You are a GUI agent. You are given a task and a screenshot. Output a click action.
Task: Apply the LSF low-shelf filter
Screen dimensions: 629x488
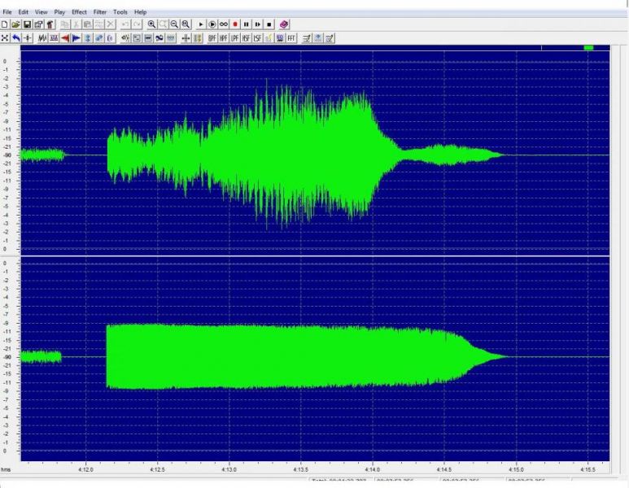(257, 38)
